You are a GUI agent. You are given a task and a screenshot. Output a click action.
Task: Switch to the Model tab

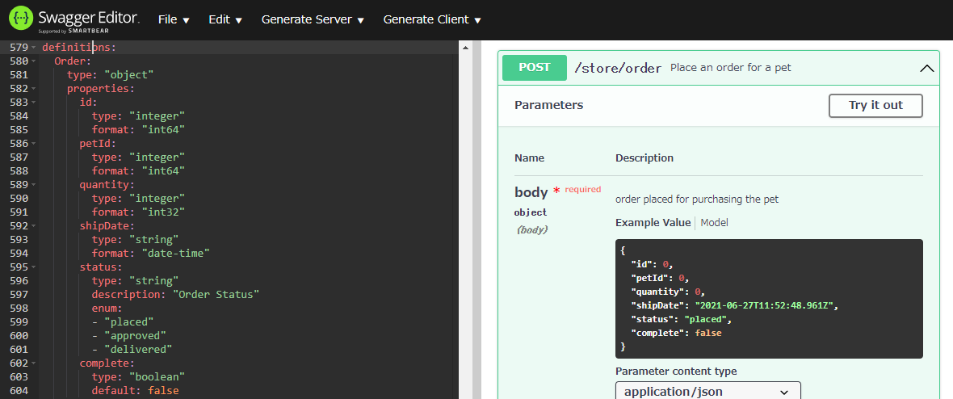714,223
